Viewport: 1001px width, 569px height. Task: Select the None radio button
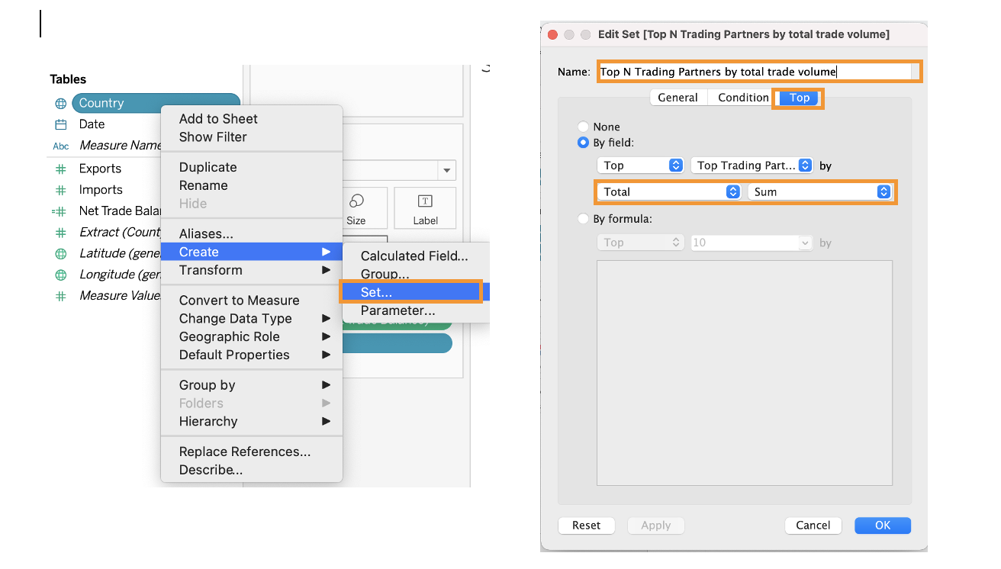[x=584, y=127]
